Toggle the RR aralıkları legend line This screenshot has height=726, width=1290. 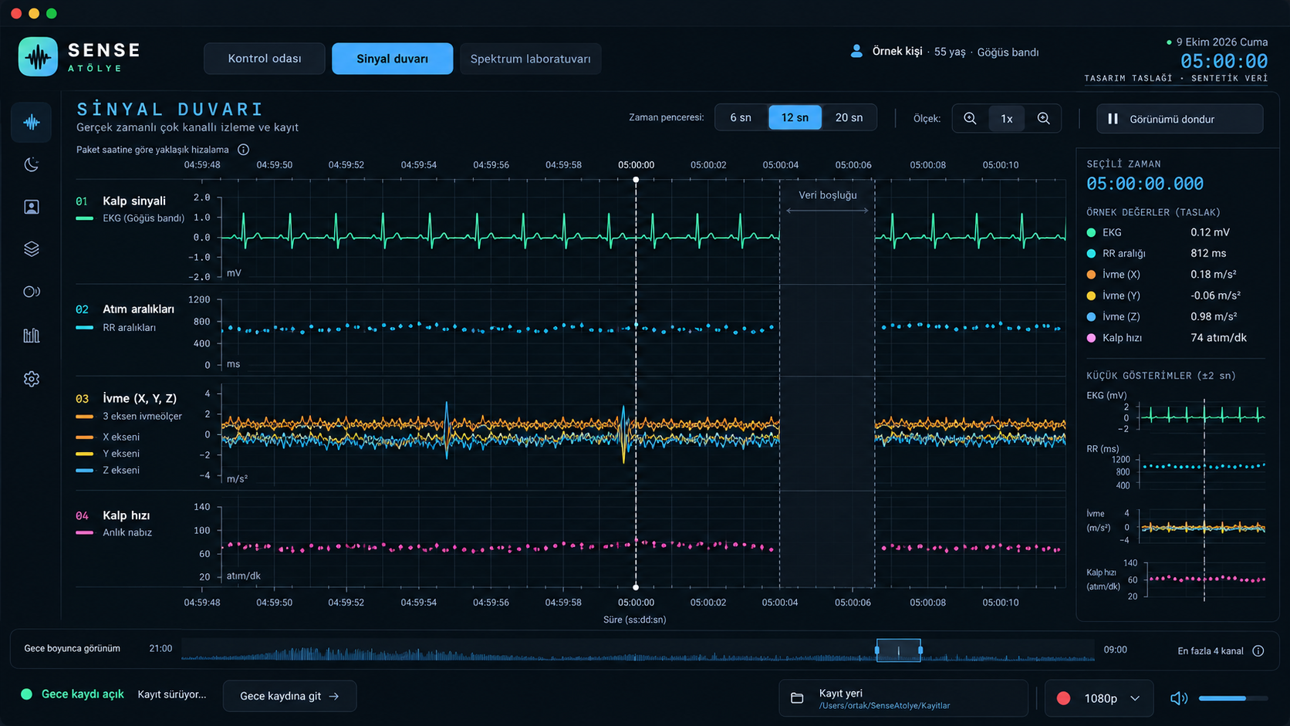point(116,328)
